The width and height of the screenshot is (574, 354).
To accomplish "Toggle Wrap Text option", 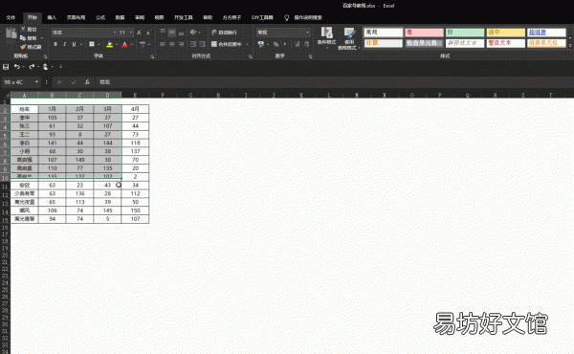I will coord(225,33).
